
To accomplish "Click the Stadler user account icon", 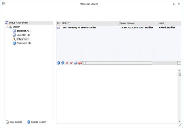I will point(10,27).
